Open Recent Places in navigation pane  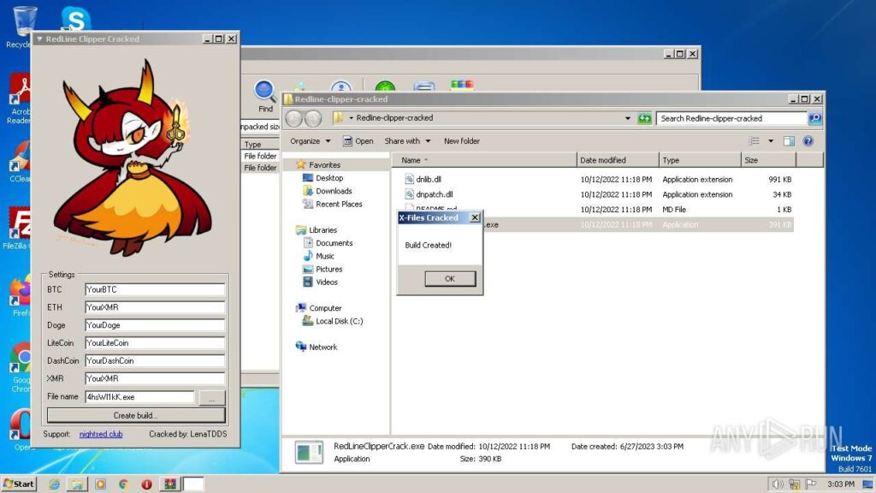pos(333,204)
